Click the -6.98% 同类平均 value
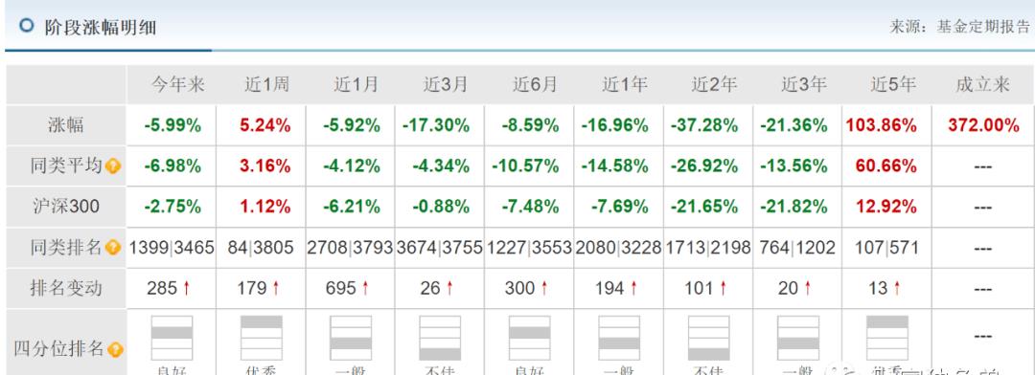1035x375 pixels. [x=172, y=166]
